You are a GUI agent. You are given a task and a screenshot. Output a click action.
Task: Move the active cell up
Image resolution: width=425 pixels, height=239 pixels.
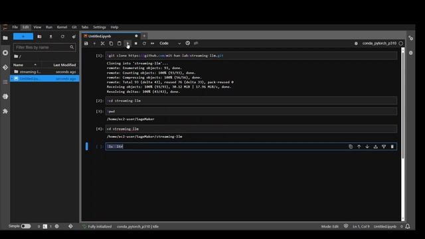359,147
